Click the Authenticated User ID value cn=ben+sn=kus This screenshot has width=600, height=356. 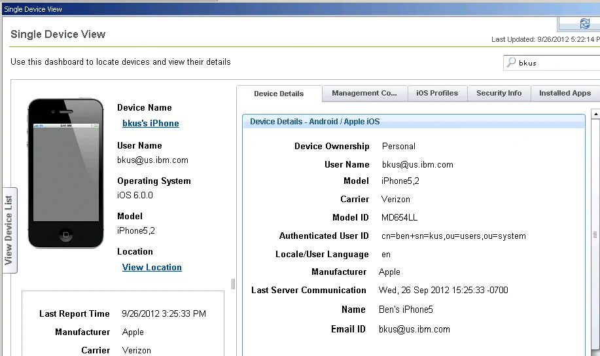point(453,236)
